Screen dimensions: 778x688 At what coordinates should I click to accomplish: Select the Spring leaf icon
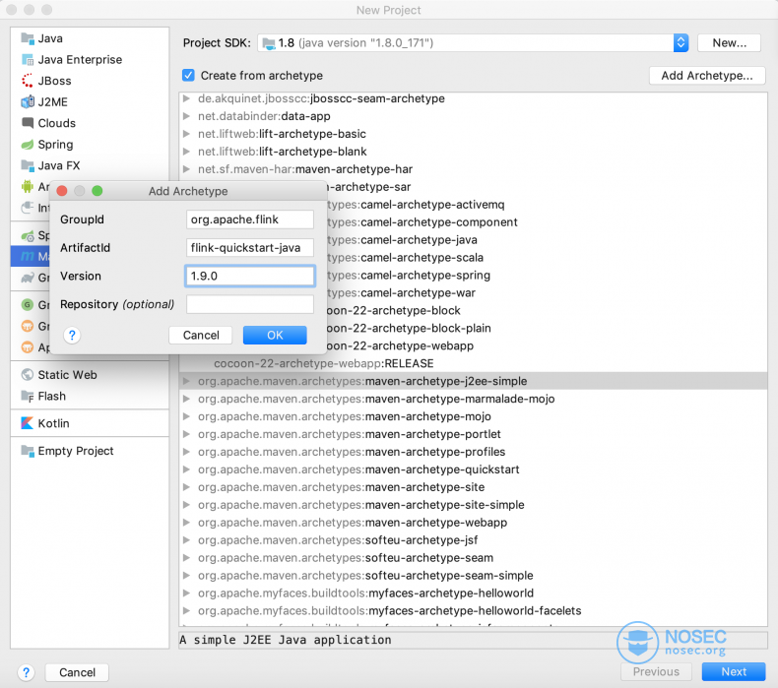tap(28, 145)
